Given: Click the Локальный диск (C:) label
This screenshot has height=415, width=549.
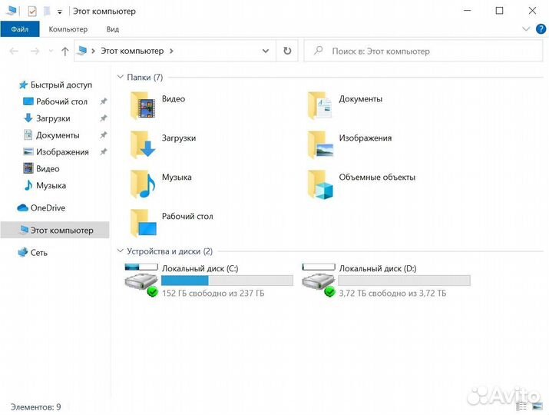Looking at the screenshot, I should (x=200, y=268).
